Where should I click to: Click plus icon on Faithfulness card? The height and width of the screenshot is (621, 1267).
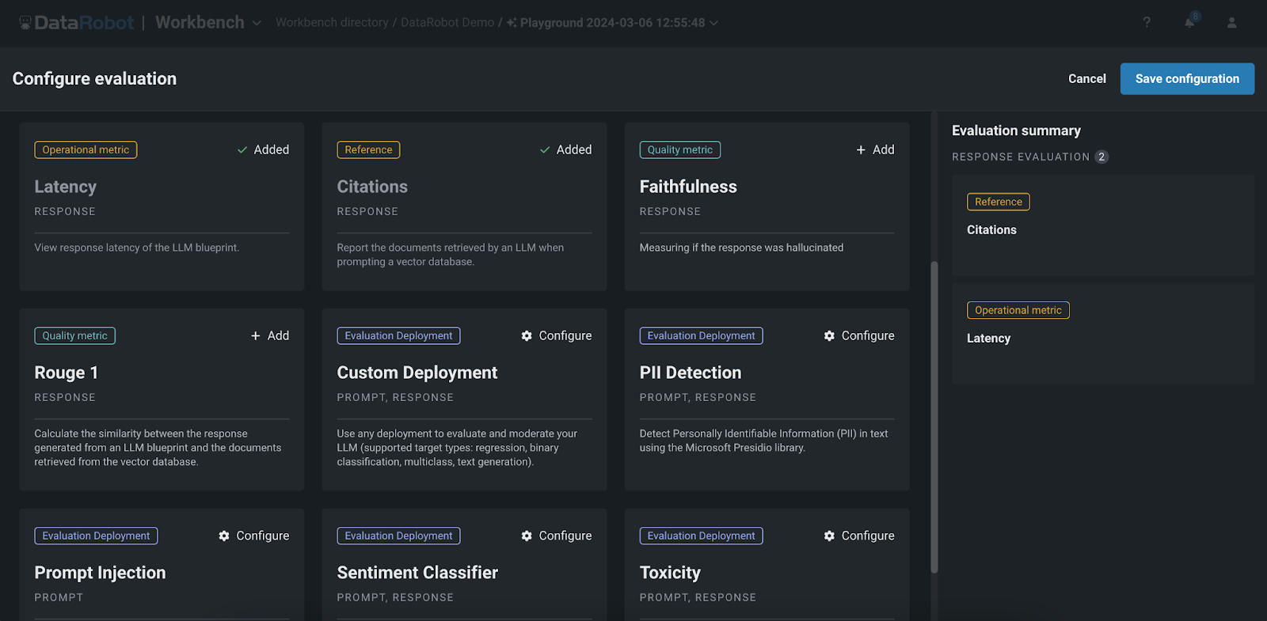[861, 150]
